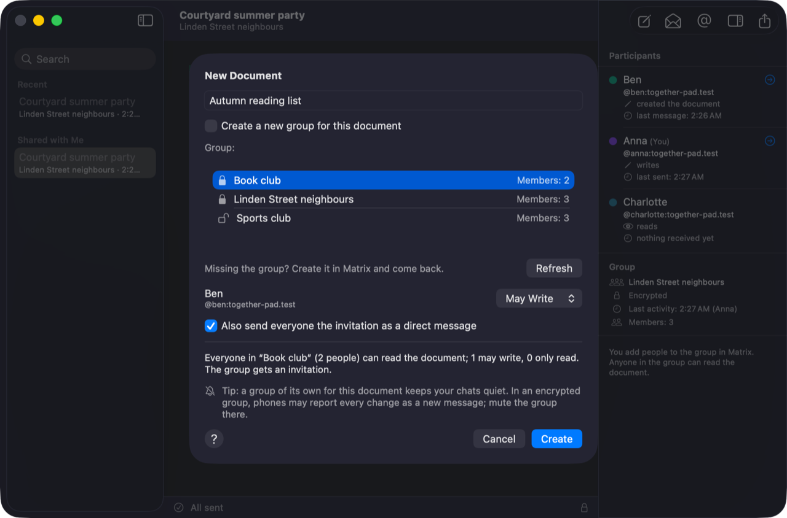Click the lock icon in the status bar

point(584,508)
